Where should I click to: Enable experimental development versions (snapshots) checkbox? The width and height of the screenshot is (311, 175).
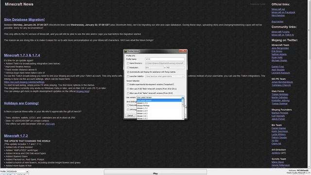click(x=128, y=85)
